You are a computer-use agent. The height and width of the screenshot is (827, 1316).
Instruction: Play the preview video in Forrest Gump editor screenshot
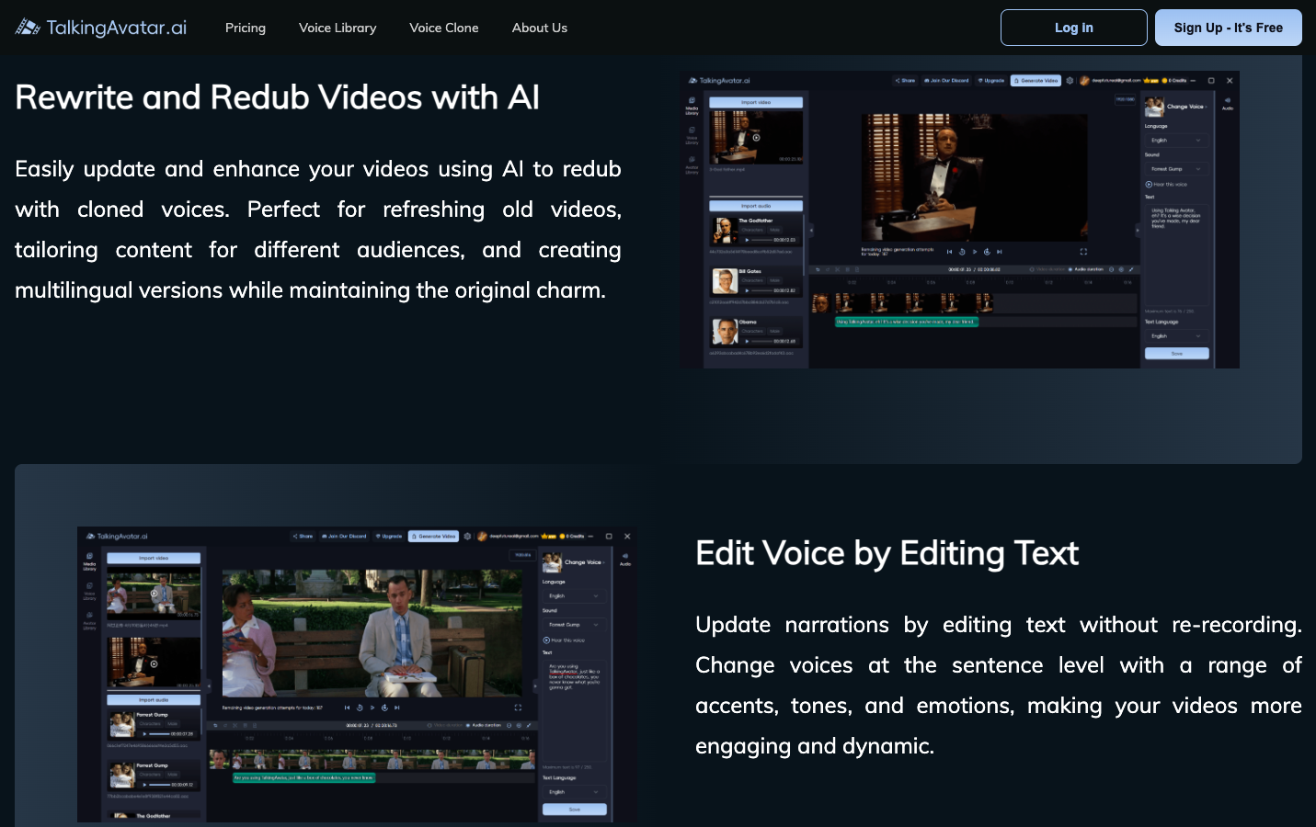tap(372, 708)
